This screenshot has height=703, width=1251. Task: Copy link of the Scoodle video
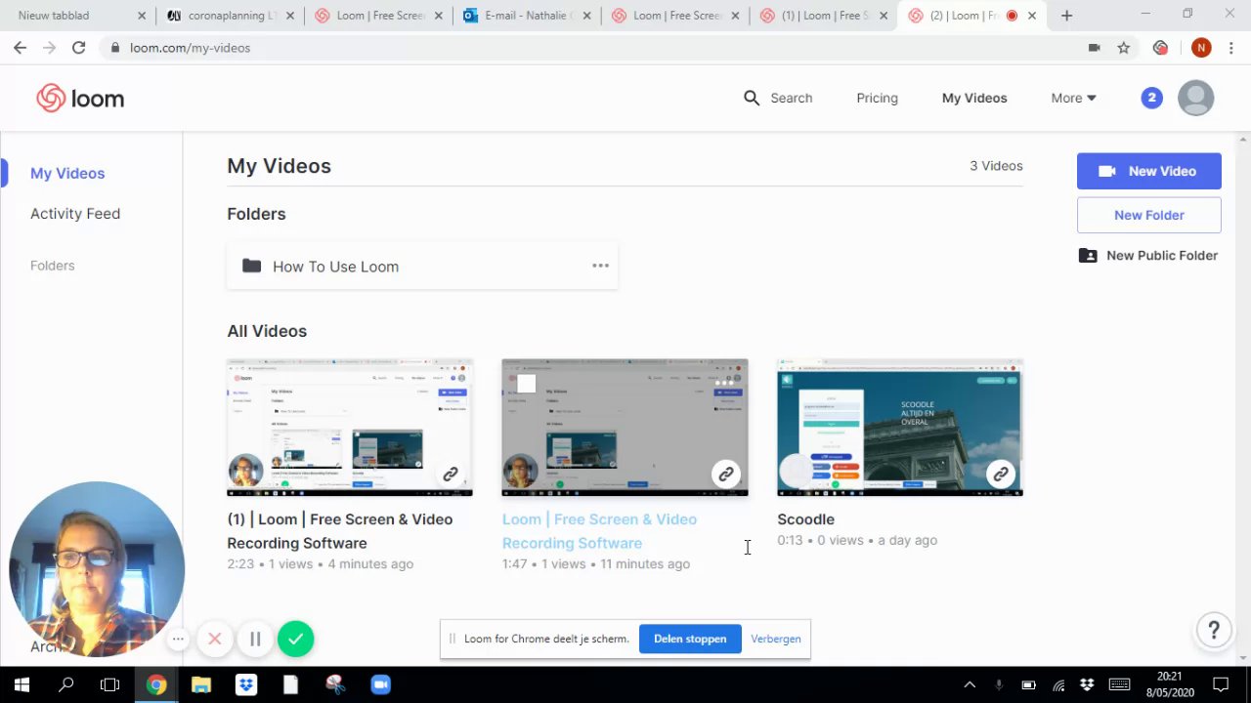(x=1000, y=475)
